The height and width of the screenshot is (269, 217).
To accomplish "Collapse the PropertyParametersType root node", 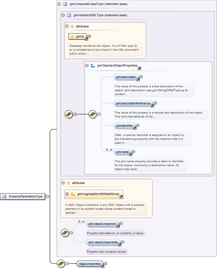I will click(48, 197).
